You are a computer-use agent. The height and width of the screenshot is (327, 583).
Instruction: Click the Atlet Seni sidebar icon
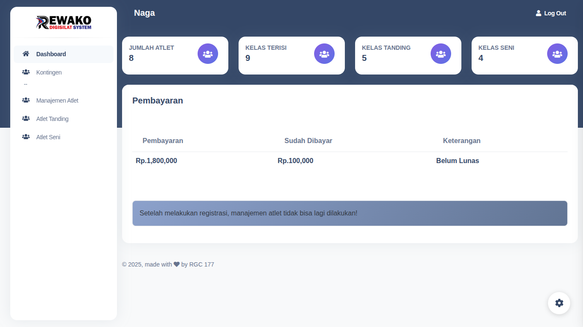pos(26,137)
